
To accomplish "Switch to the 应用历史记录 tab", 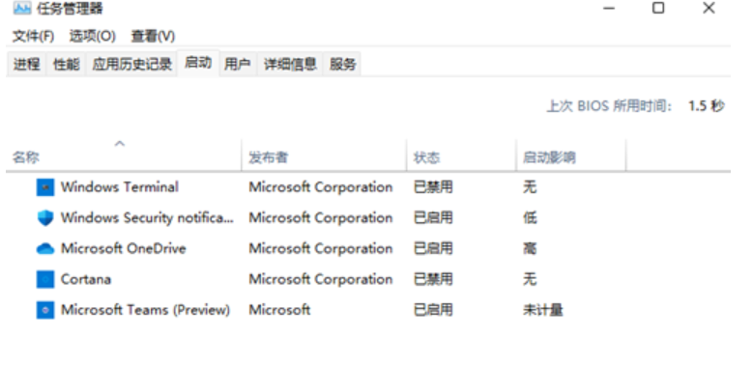I will coord(132,65).
